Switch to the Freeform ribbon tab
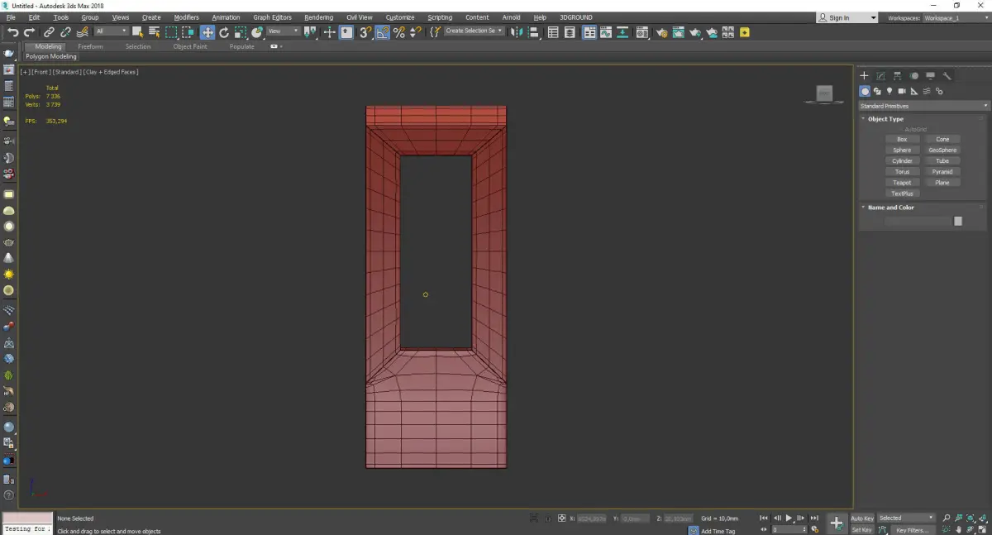The height and width of the screenshot is (535, 992). (90, 46)
